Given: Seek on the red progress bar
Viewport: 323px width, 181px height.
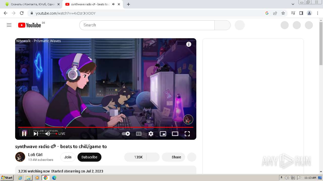Looking at the screenshot, I should [x=106, y=127].
